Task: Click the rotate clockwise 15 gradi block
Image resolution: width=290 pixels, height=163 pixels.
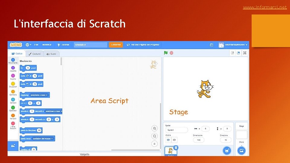Action: pyautogui.click(x=31, y=76)
